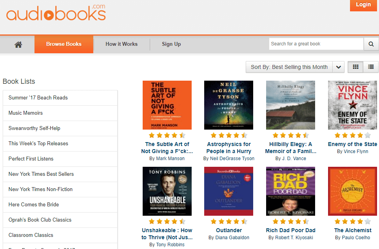
Task: Open Summer '17 Beach Reads list
Action: tap(60, 98)
